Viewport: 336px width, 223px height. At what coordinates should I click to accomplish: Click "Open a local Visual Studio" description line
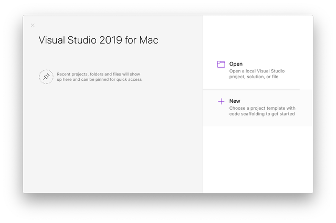click(257, 71)
